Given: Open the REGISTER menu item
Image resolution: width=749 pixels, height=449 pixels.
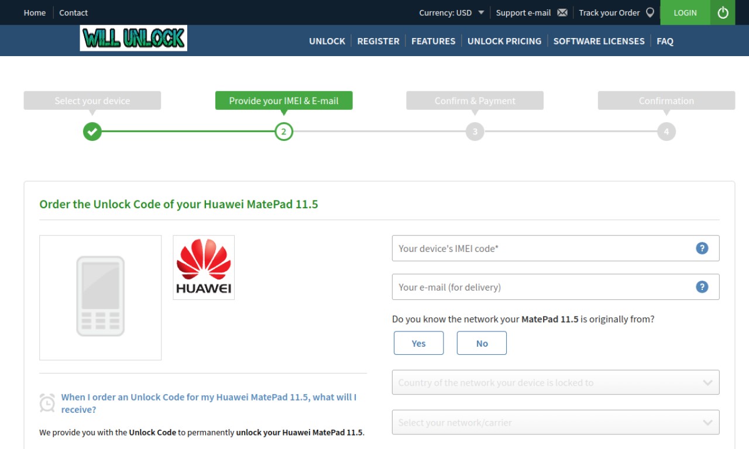Looking at the screenshot, I should pos(379,41).
